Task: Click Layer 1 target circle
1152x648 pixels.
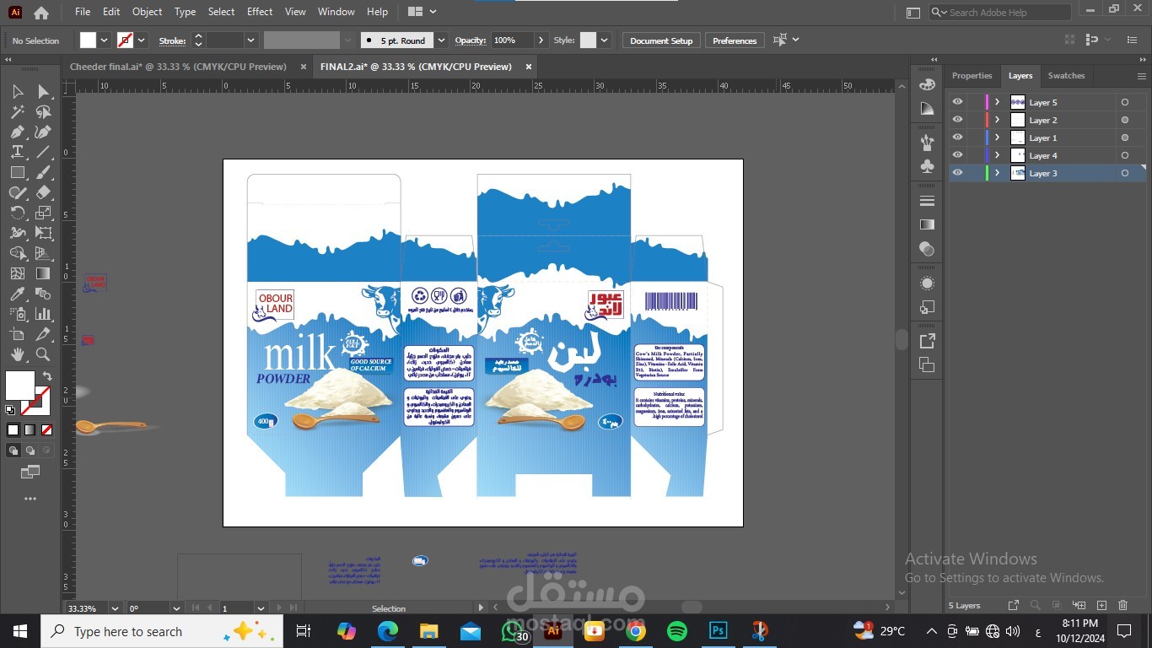Action: pos(1124,138)
